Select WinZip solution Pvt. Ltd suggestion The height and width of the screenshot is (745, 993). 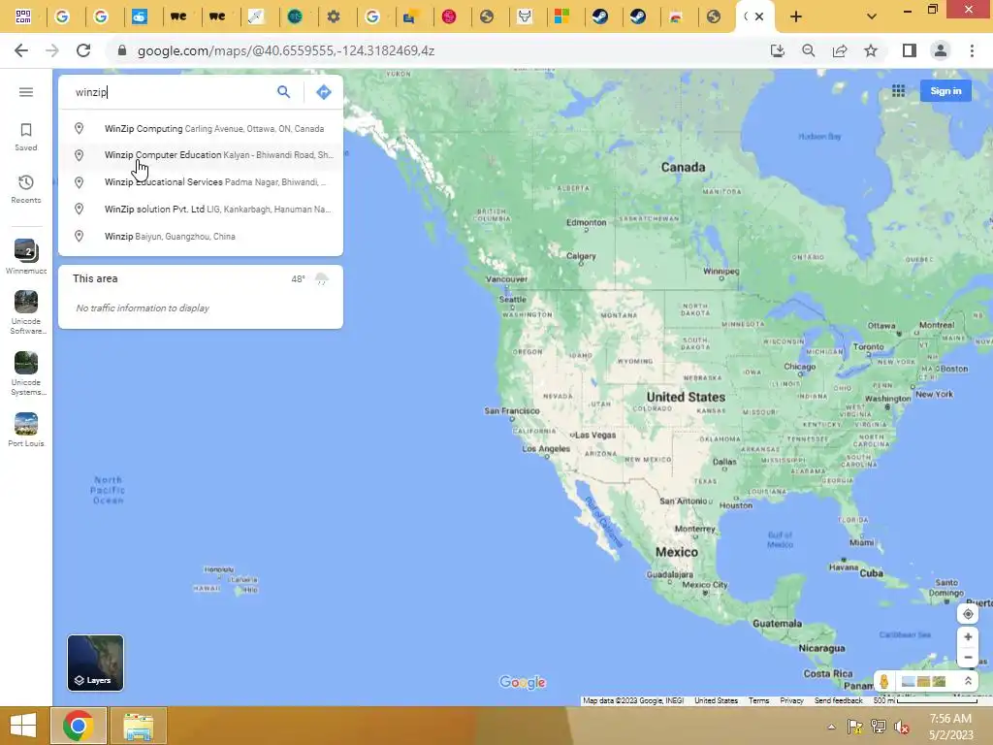pyautogui.click(x=201, y=210)
